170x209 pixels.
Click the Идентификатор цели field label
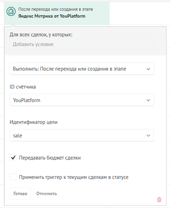[x=34, y=122]
